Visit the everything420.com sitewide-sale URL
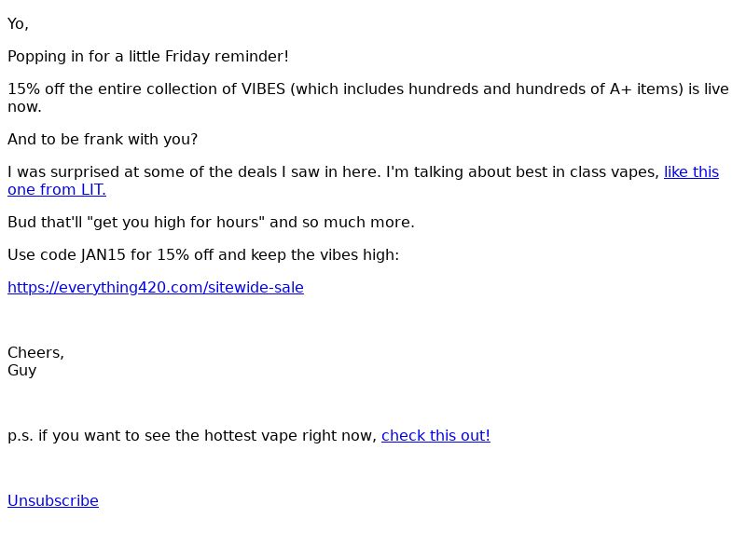746x559 pixels. (156, 288)
